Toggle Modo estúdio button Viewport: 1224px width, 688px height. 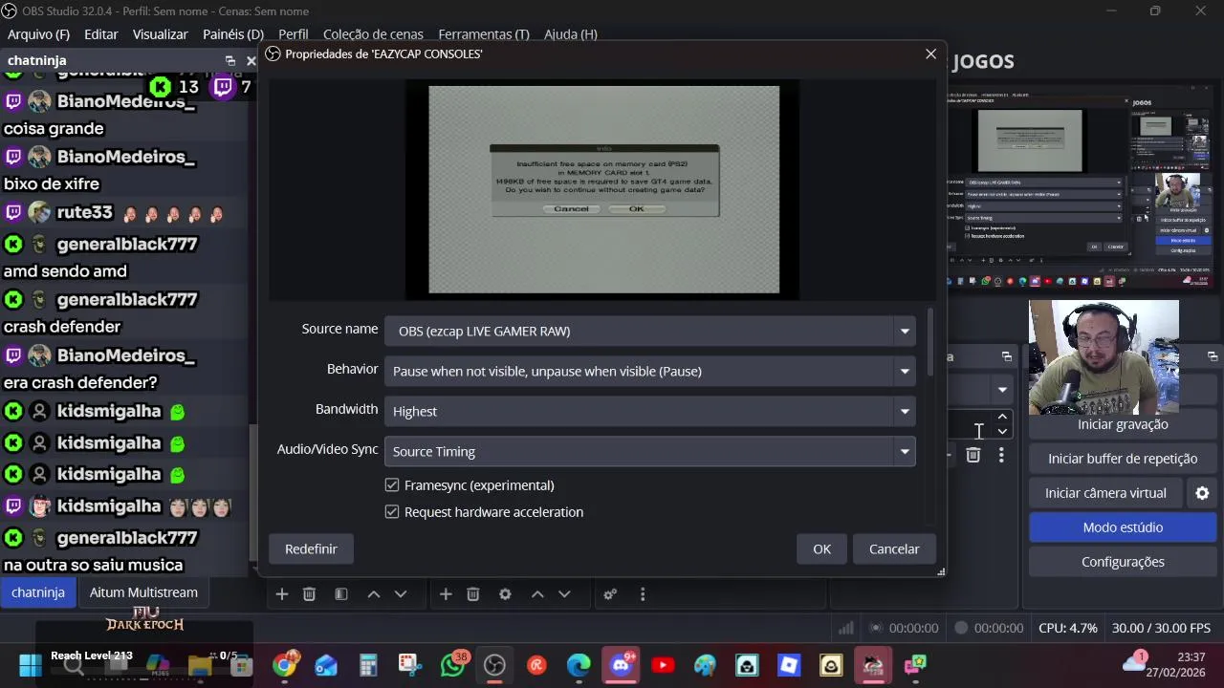click(1123, 527)
